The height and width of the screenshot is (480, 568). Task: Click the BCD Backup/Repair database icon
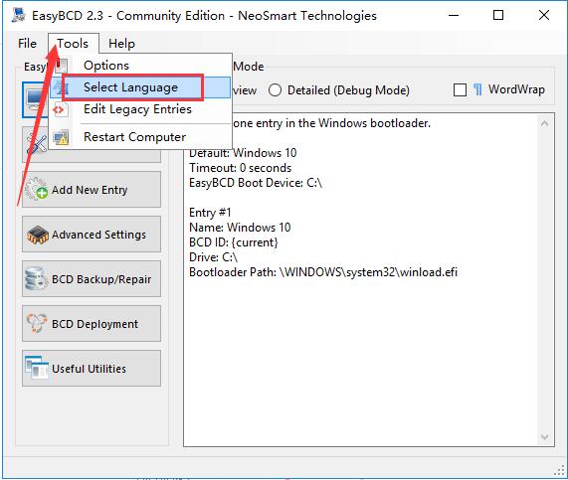[x=37, y=279]
